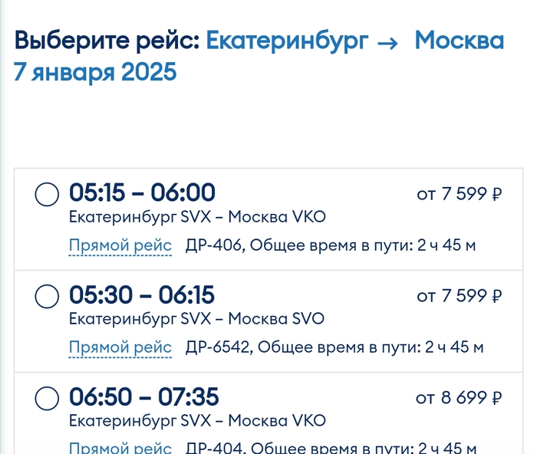Select the 05:30 – 06:15 flight radio button
The image size is (537, 454).
pos(47,297)
